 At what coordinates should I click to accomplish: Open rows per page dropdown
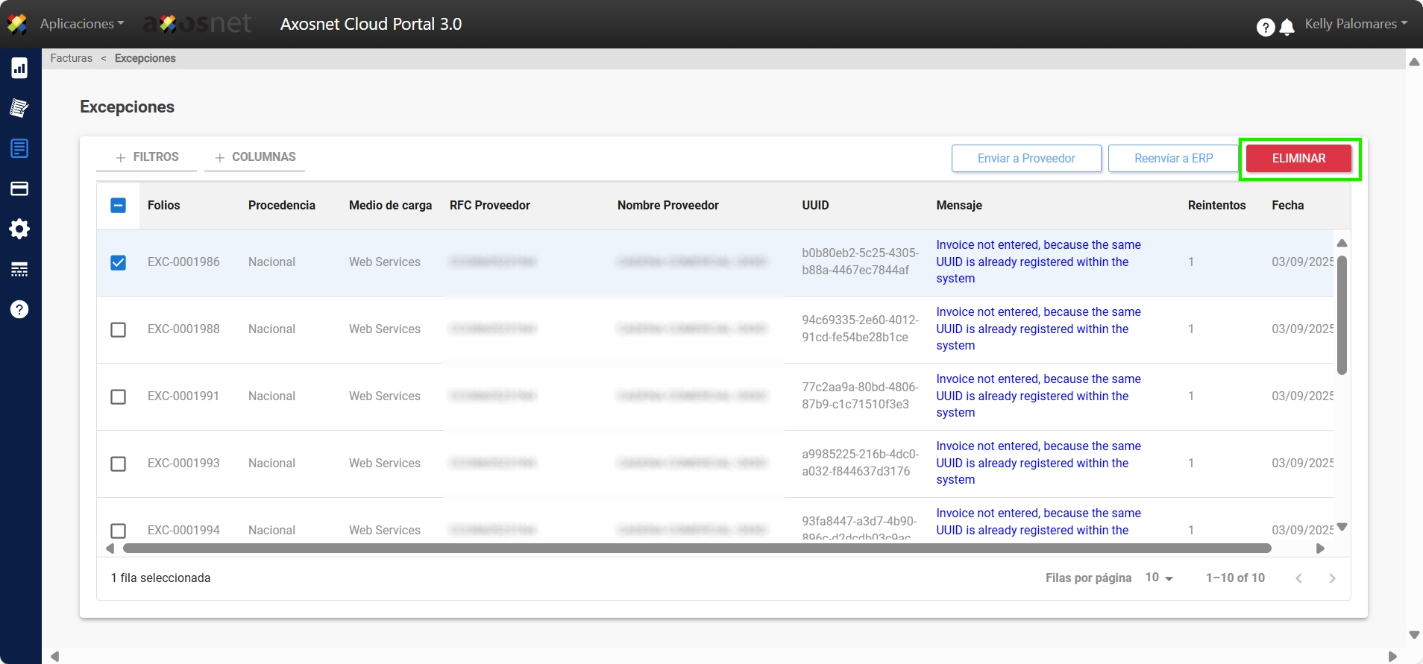1159,578
